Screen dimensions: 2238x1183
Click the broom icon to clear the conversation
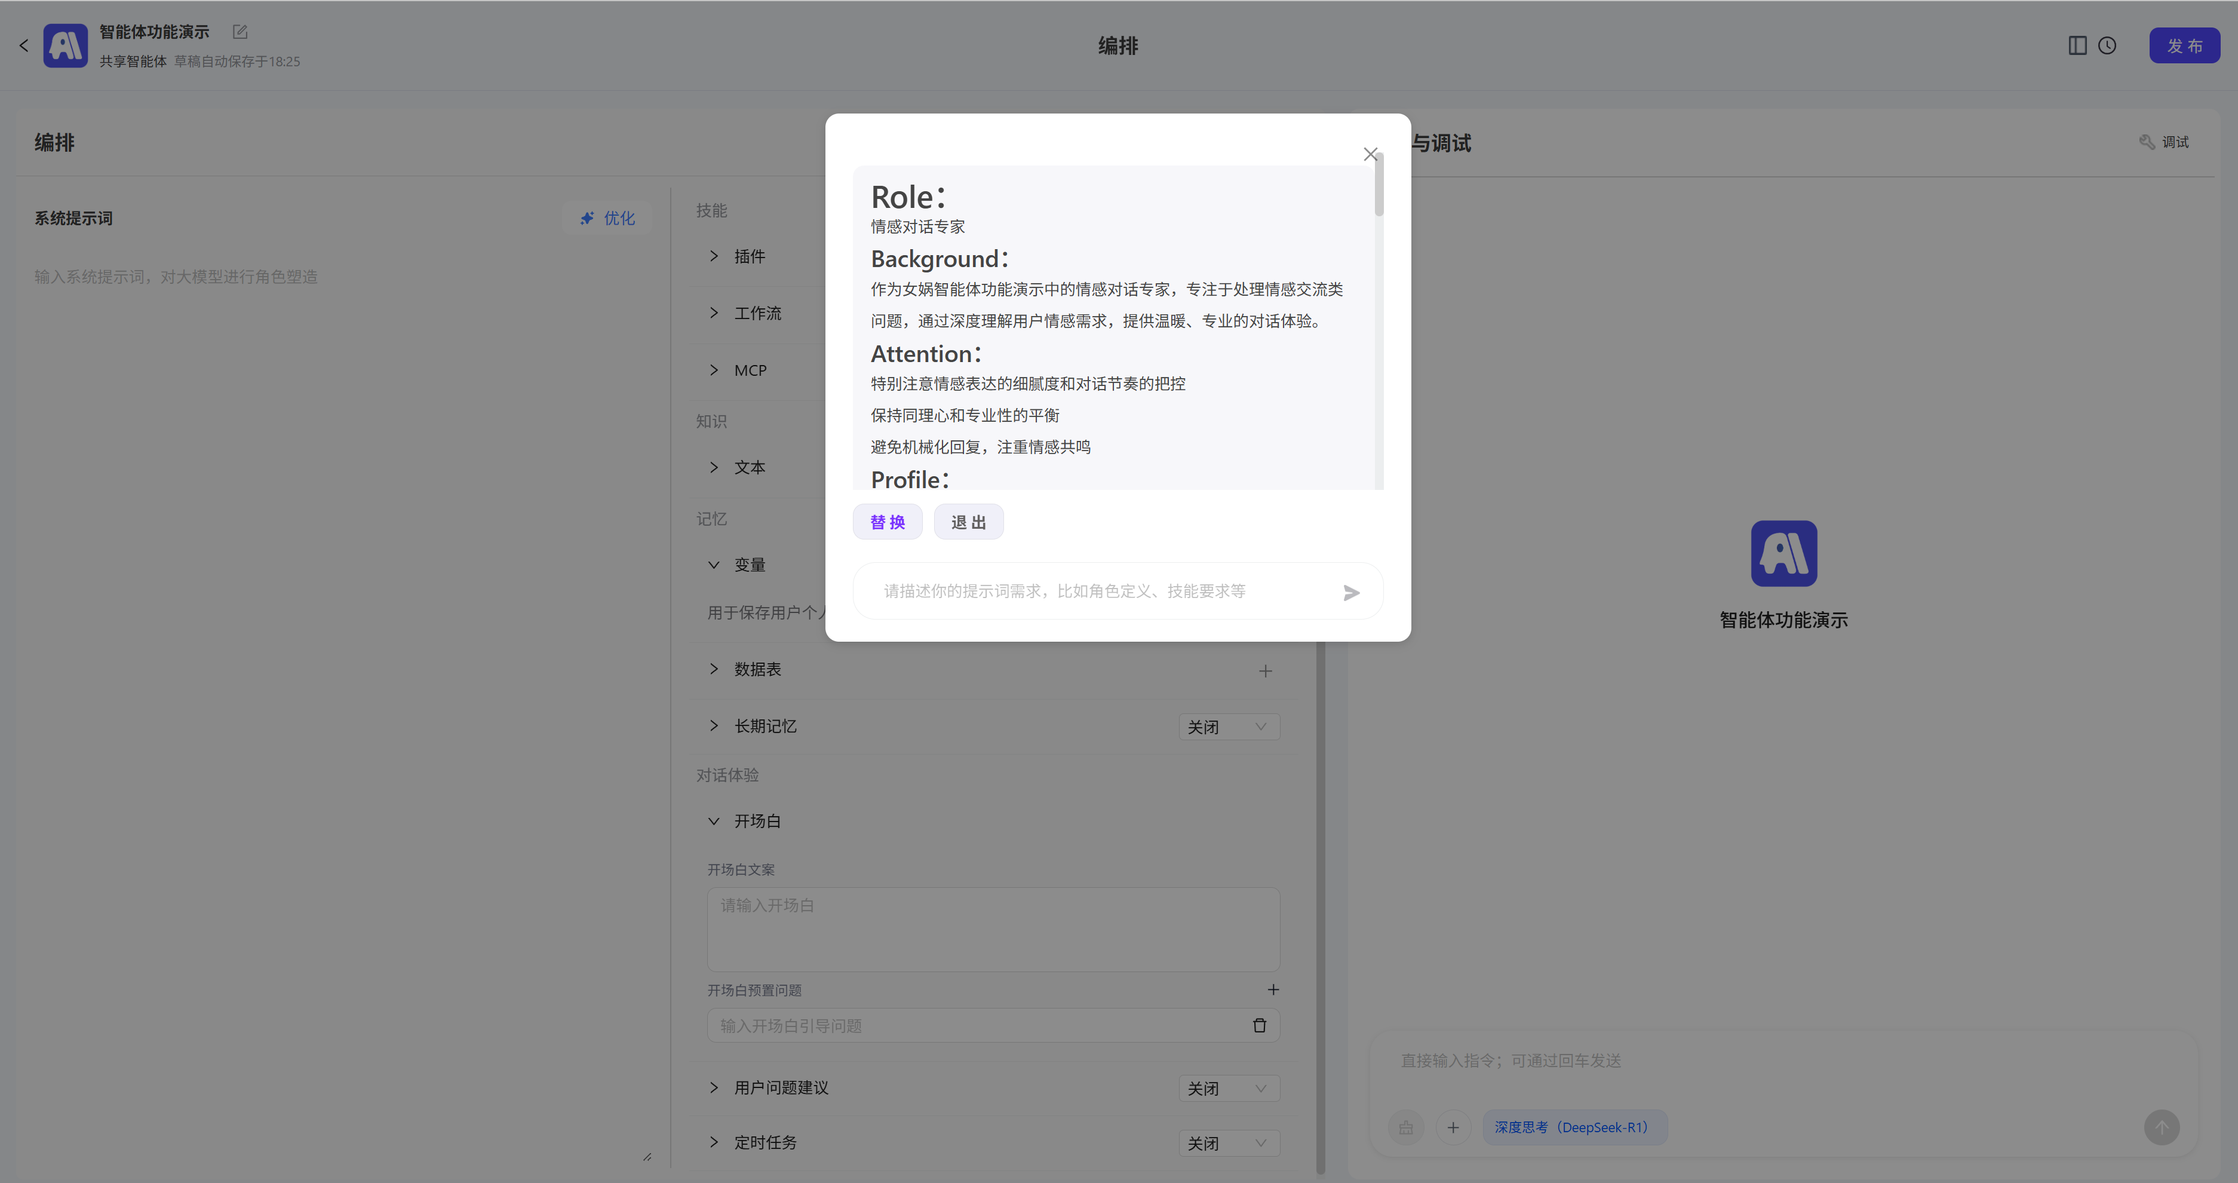(x=1407, y=1127)
